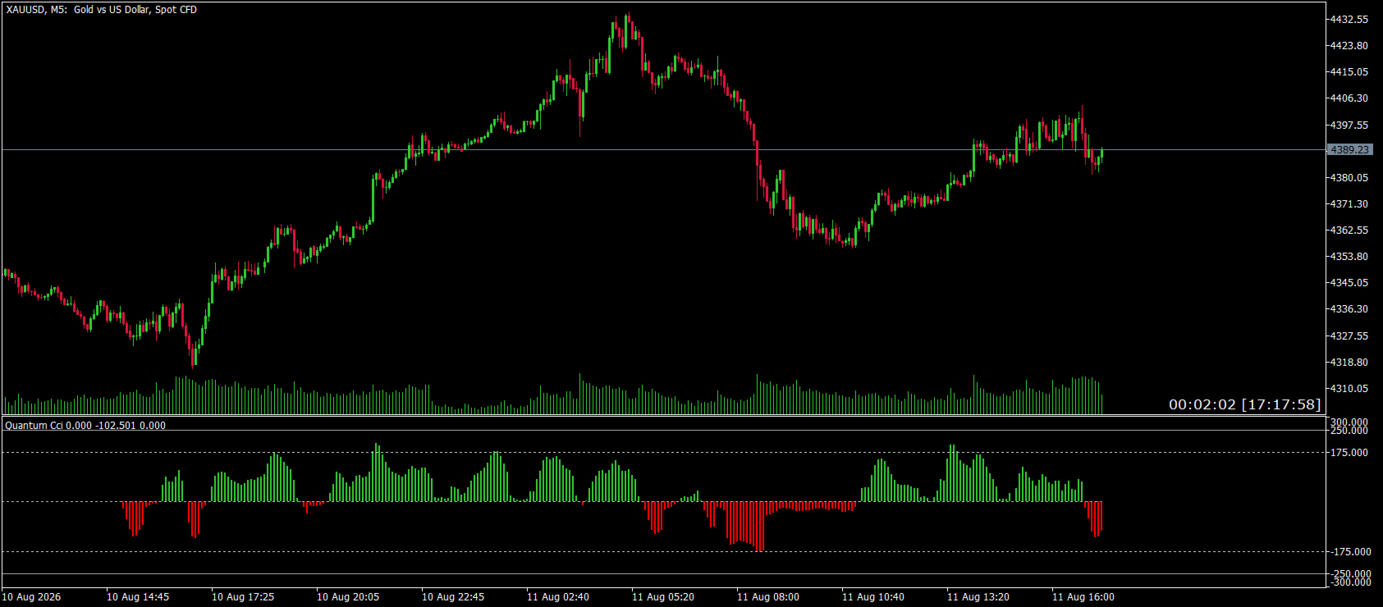Click the 11 Aug 08:00 time label
Image resolution: width=1383 pixels, height=607 pixels.
(768, 597)
